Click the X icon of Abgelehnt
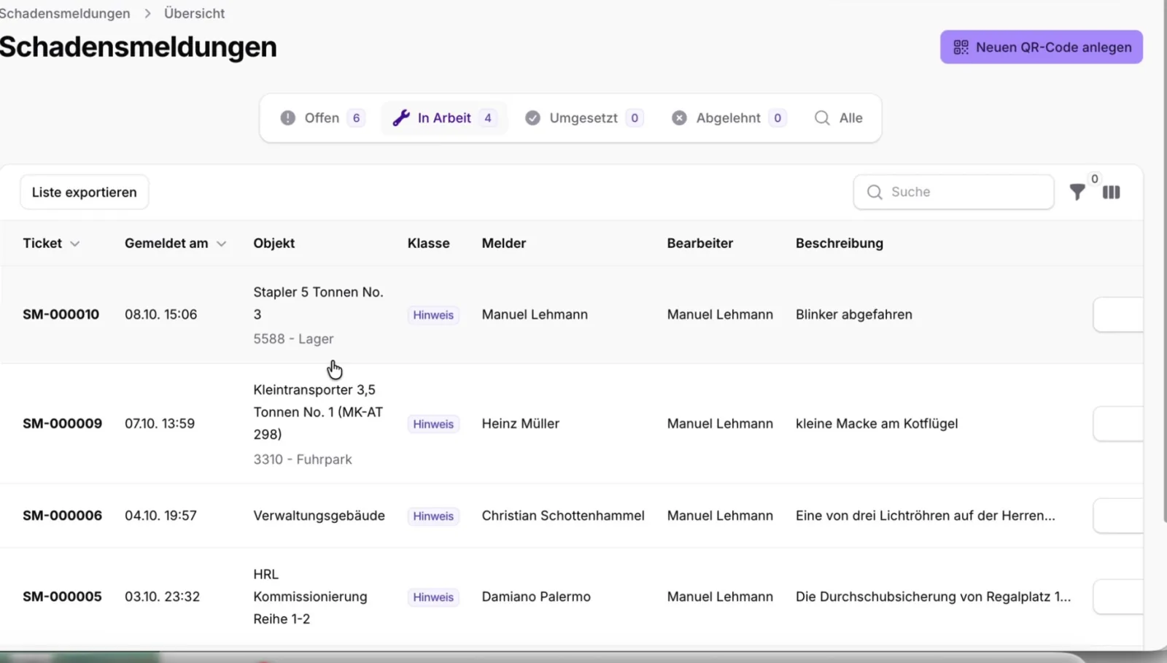 (x=679, y=118)
